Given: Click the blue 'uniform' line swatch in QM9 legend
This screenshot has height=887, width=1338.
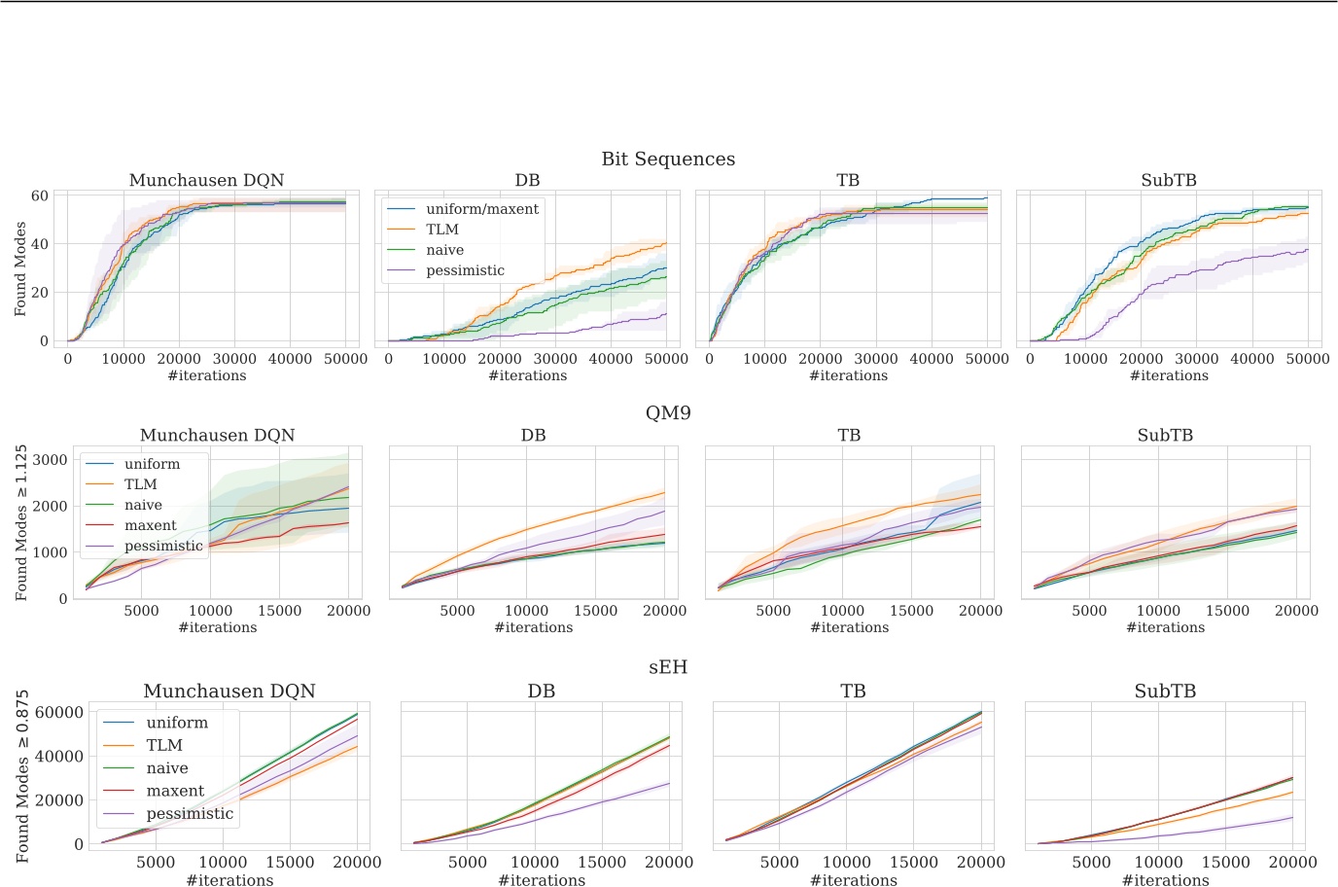Looking at the screenshot, I should click(100, 464).
